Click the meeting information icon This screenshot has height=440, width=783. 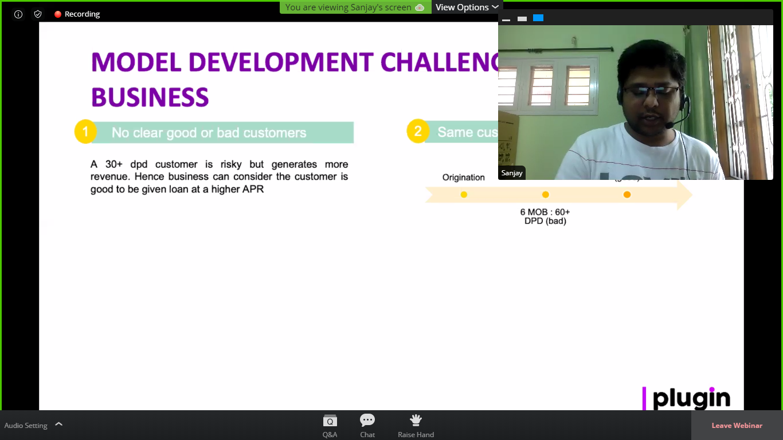pos(18,14)
